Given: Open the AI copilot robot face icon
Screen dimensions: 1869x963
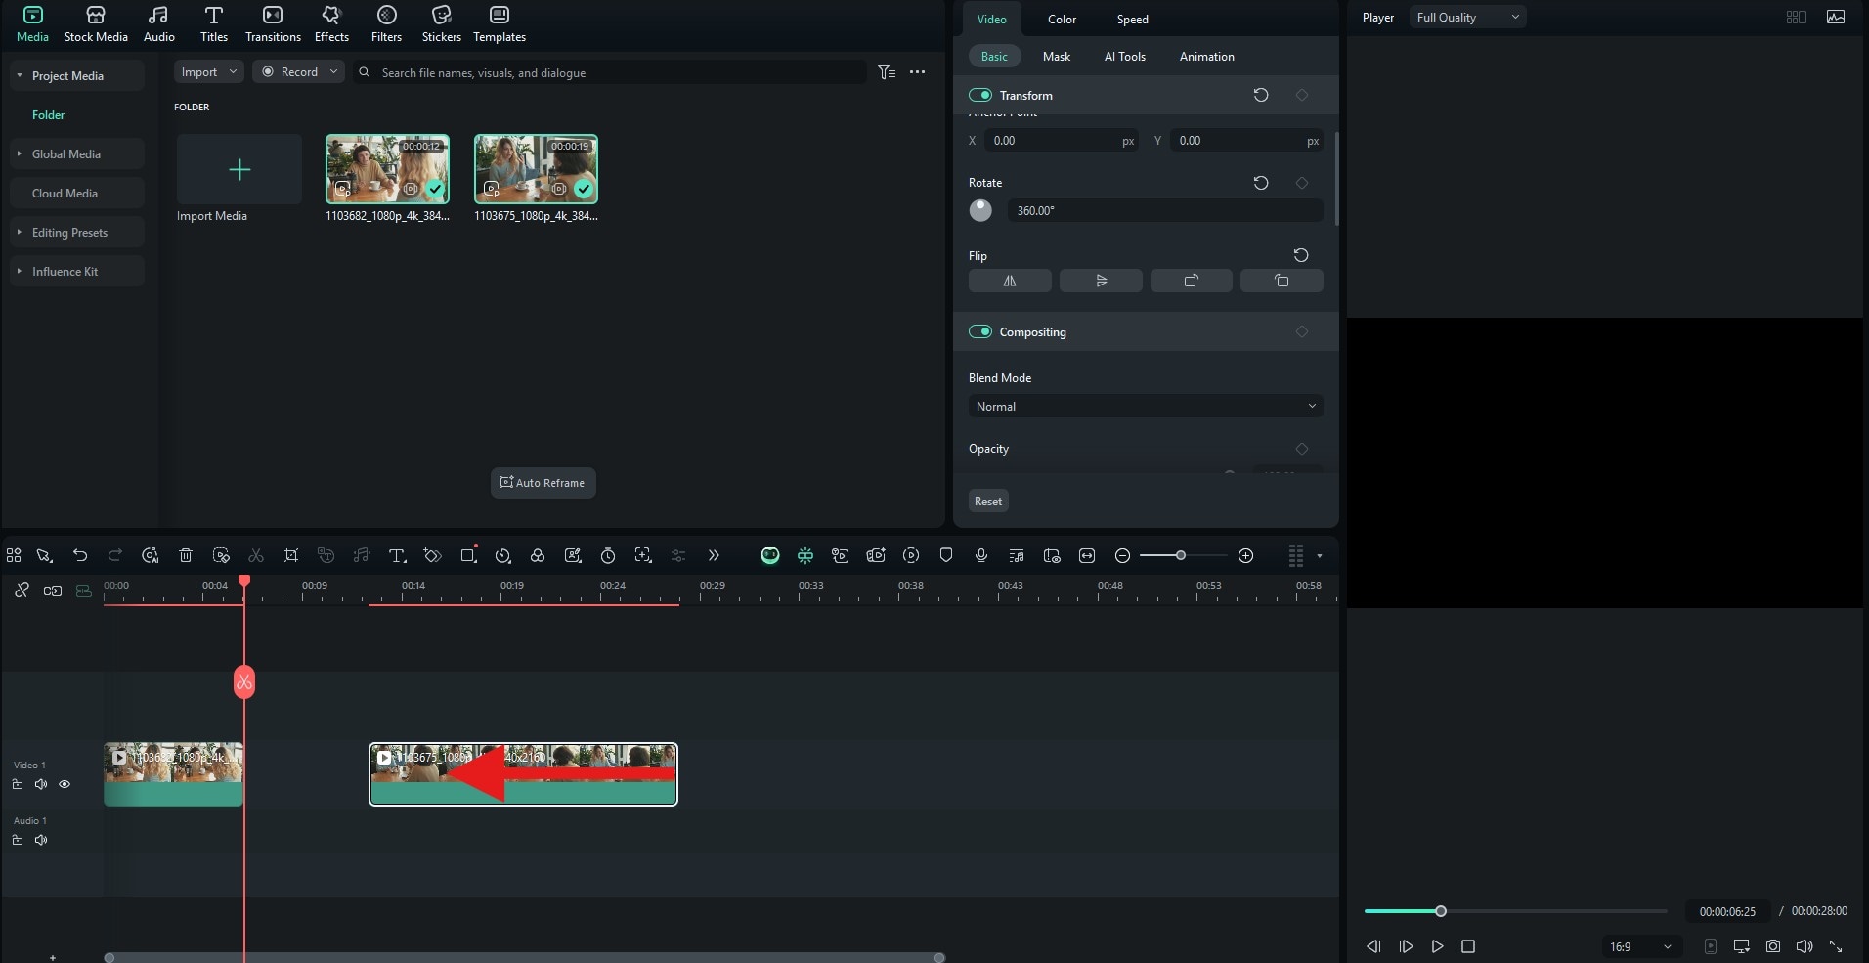Looking at the screenshot, I should [770, 555].
